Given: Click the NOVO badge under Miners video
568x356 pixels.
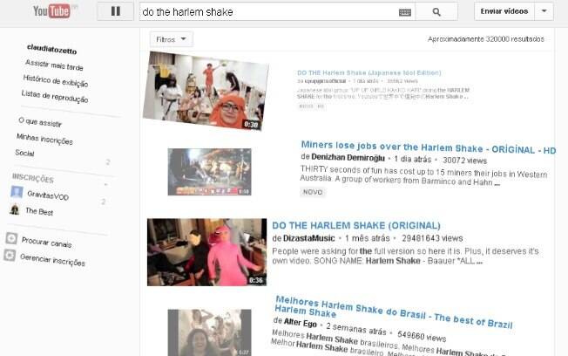Looking at the screenshot, I should click(313, 192).
